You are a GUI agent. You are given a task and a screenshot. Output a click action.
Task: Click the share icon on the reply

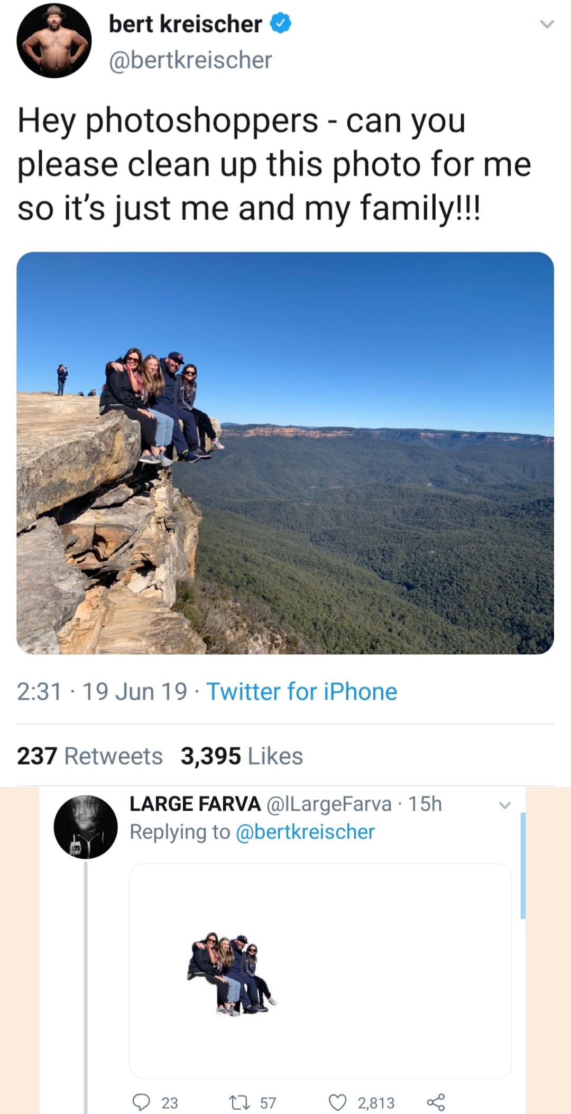436,1102
